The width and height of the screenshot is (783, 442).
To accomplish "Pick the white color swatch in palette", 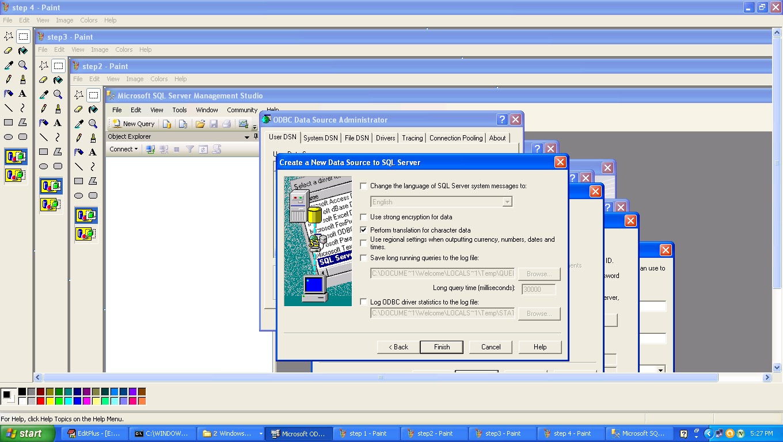I will coord(22,401).
